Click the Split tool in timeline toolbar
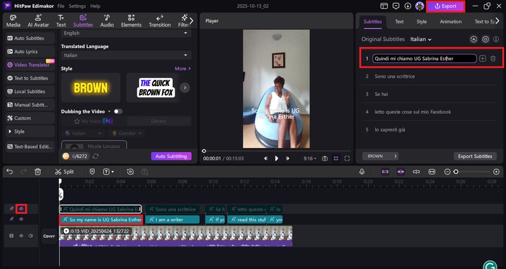The height and width of the screenshot is (269, 506). (x=64, y=172)
